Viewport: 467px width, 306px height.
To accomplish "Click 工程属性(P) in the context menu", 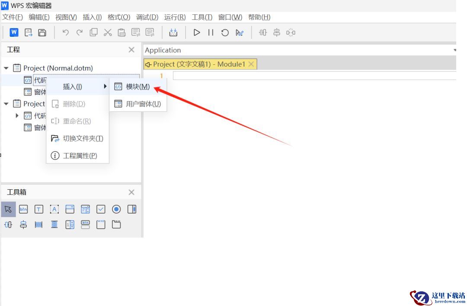I will click(80, 156).
